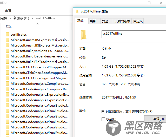Click the large folder icon in properties dialog
Screen dimensions: 166x137
tap(84, 35)
